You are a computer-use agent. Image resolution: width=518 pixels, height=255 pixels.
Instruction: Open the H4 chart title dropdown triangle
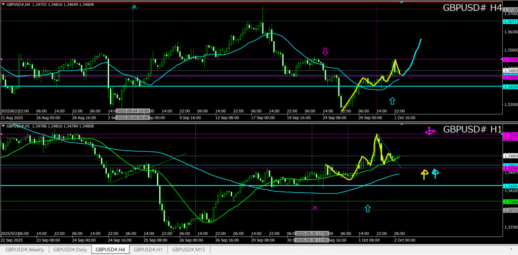[x=3, y=4]
